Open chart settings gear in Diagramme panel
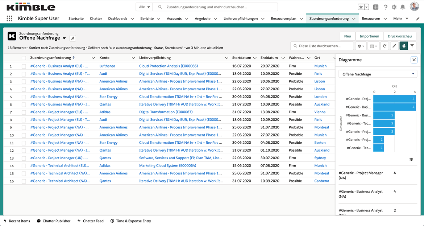424x226 pixels. pos(411,159)
